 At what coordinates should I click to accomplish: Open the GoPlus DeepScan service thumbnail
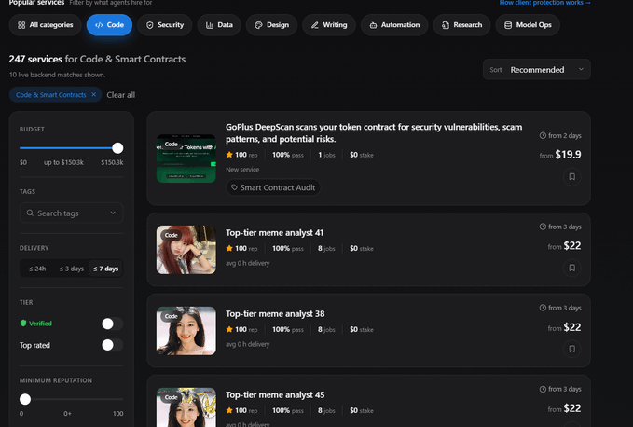(x=186, y=158)
